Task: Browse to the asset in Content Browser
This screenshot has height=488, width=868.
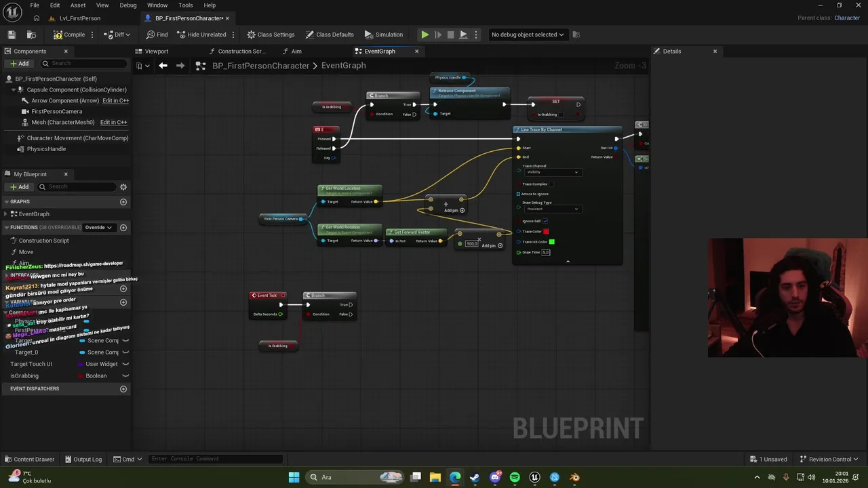Action: pos(32,35)
